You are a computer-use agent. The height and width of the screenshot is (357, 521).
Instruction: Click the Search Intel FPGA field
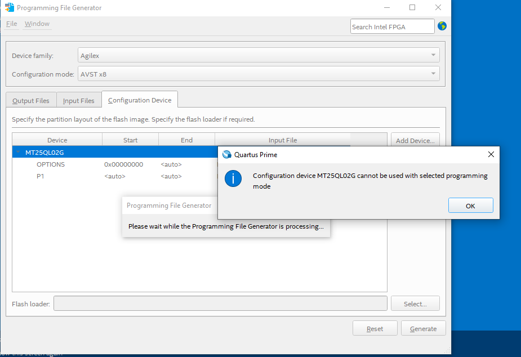tap(392, 26)
